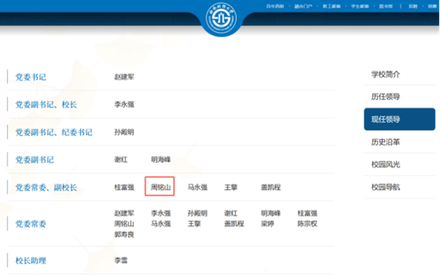The width and height of the screenshot is (440, 275).
Task: Select 校园风光 in the sidebar
Action: 386,164
